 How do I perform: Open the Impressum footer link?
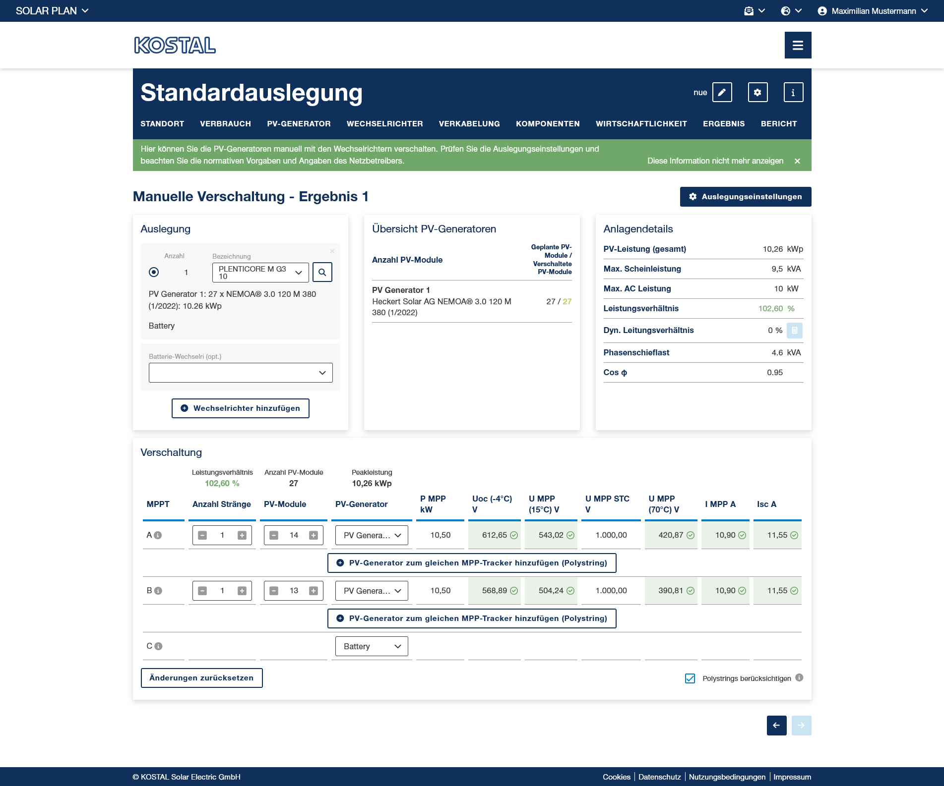pos(792,777)
